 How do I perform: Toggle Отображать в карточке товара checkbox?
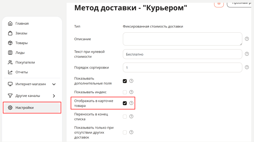(125, 103)
